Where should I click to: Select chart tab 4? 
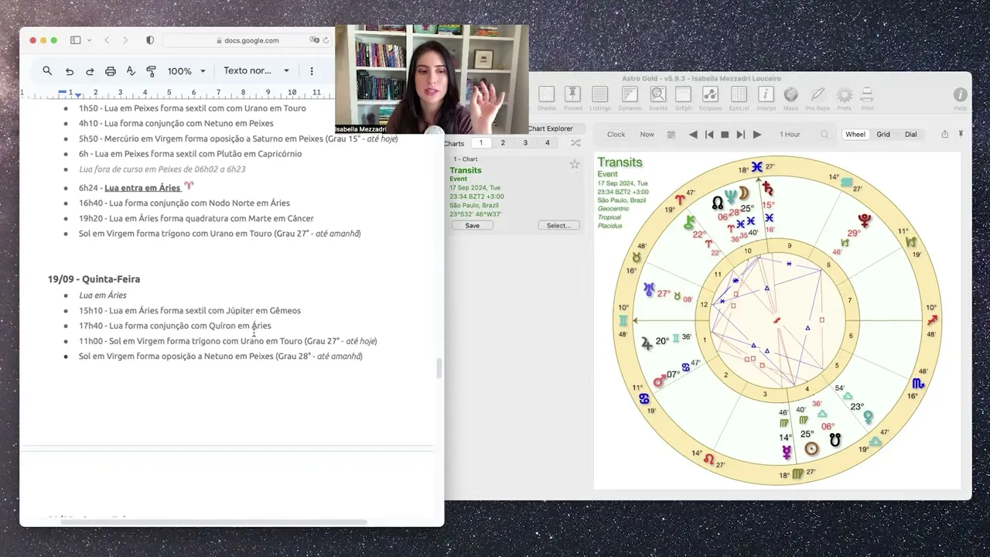point(548,143)
